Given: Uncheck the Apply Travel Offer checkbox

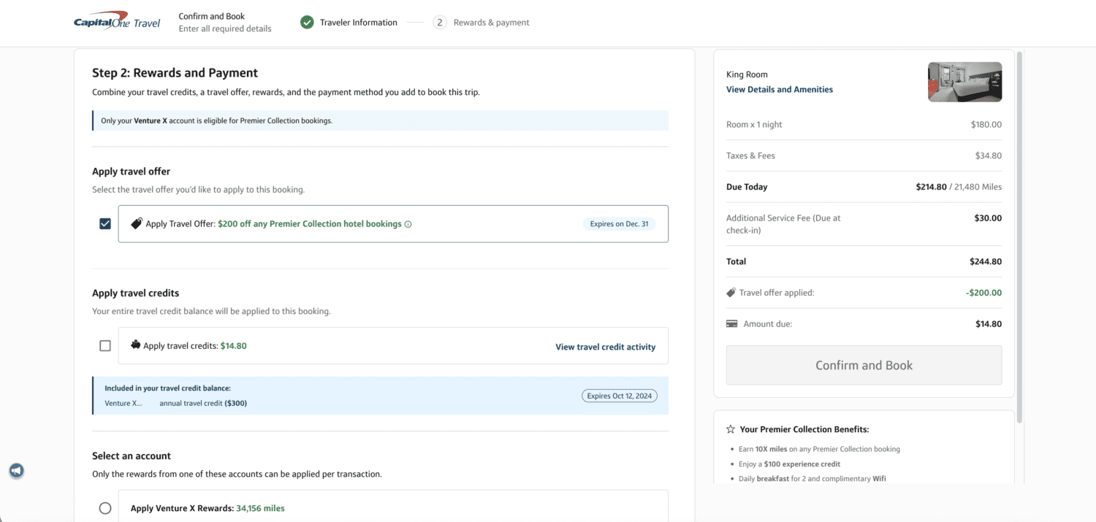Looking at the screenshot, I should [105, 224].
